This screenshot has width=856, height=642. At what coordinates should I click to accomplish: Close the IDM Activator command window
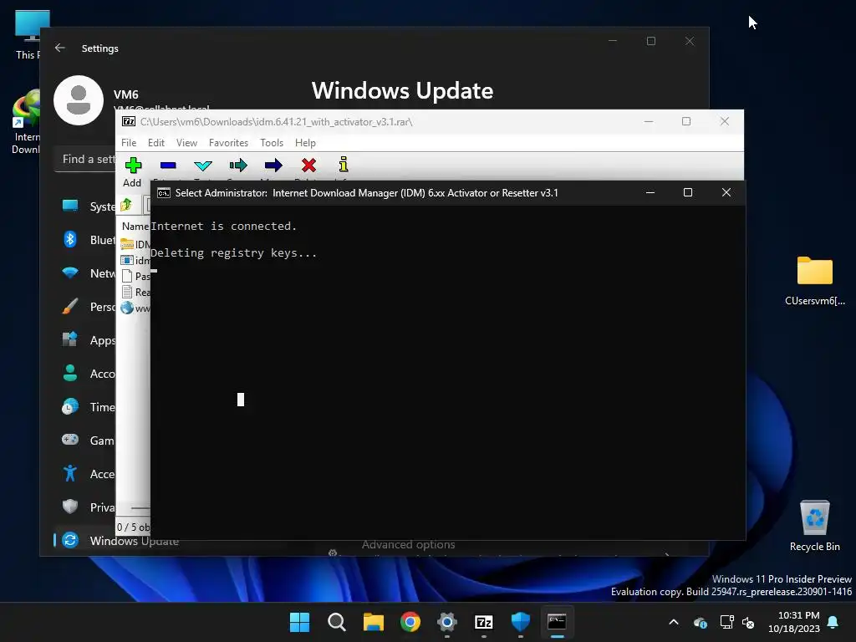pos(726,192)
